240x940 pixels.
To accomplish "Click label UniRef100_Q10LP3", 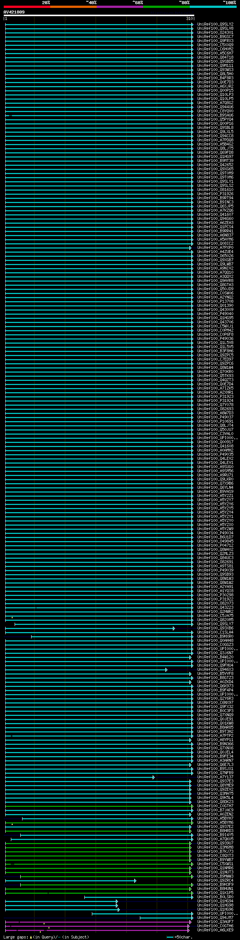I will coord(215,95).
